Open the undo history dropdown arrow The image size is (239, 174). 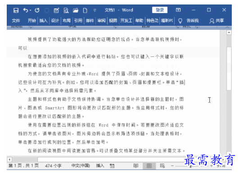31,10
